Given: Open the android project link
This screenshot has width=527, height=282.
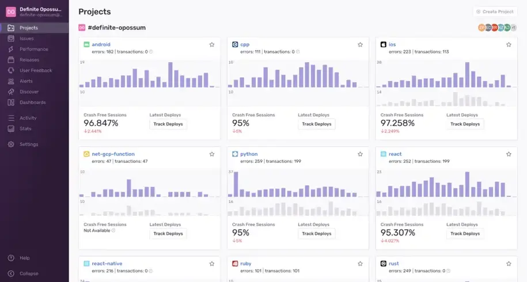Looking at the screenshot, I should pos(101,44).
